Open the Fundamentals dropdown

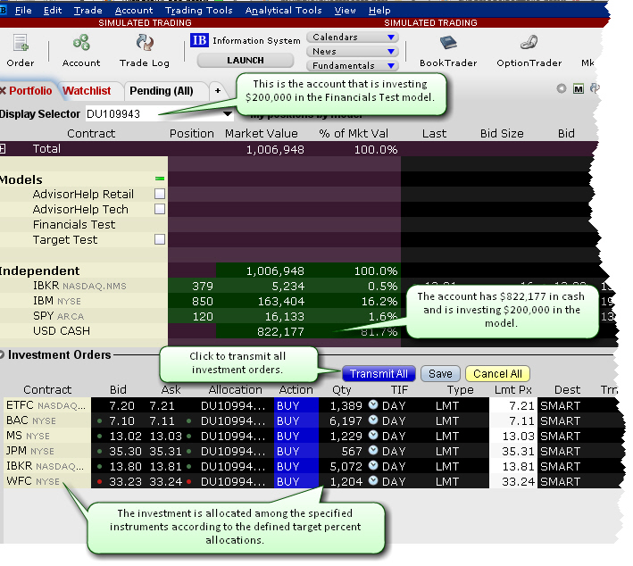353,65
